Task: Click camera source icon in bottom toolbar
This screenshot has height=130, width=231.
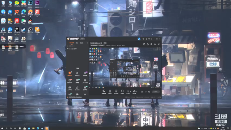Action: pos(110,92)
